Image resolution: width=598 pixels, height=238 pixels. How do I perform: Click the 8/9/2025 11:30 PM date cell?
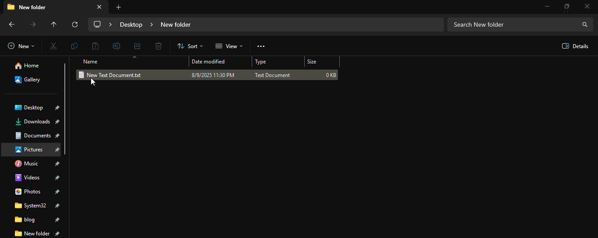tap(213, 75)
